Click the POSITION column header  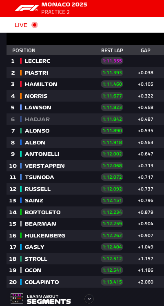pos(24,50)
